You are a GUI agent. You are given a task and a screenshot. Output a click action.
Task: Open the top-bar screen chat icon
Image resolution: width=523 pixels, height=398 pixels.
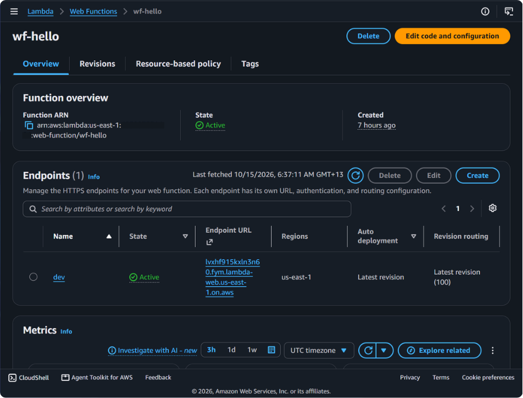coord(509,11)
